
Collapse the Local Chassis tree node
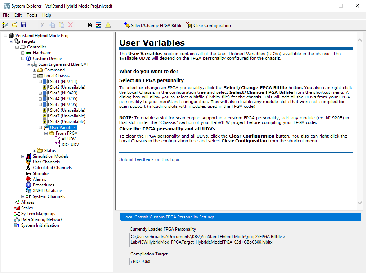pos(34,75)
